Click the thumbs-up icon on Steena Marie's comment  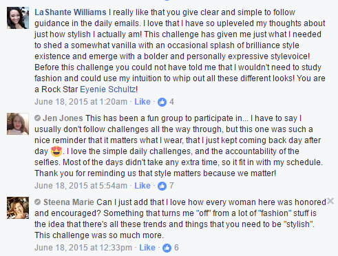click(167, 248)
